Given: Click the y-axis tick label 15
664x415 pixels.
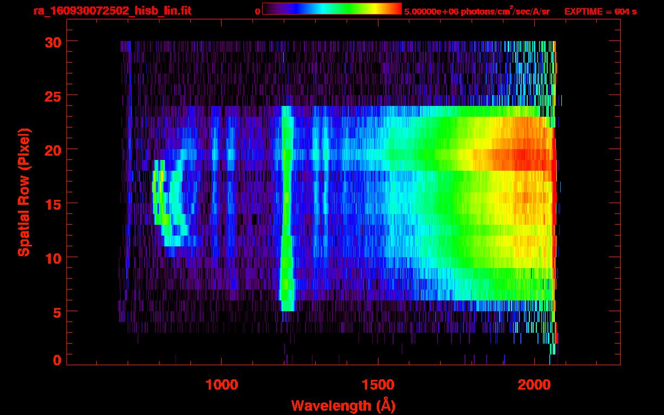Looking at the screenshot, I should pos(53,203).
